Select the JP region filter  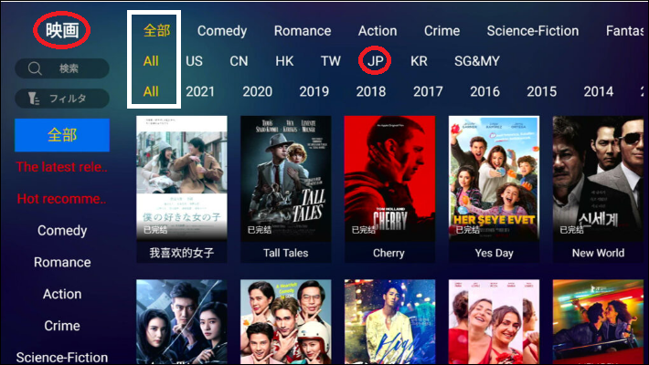click(376, 61)
